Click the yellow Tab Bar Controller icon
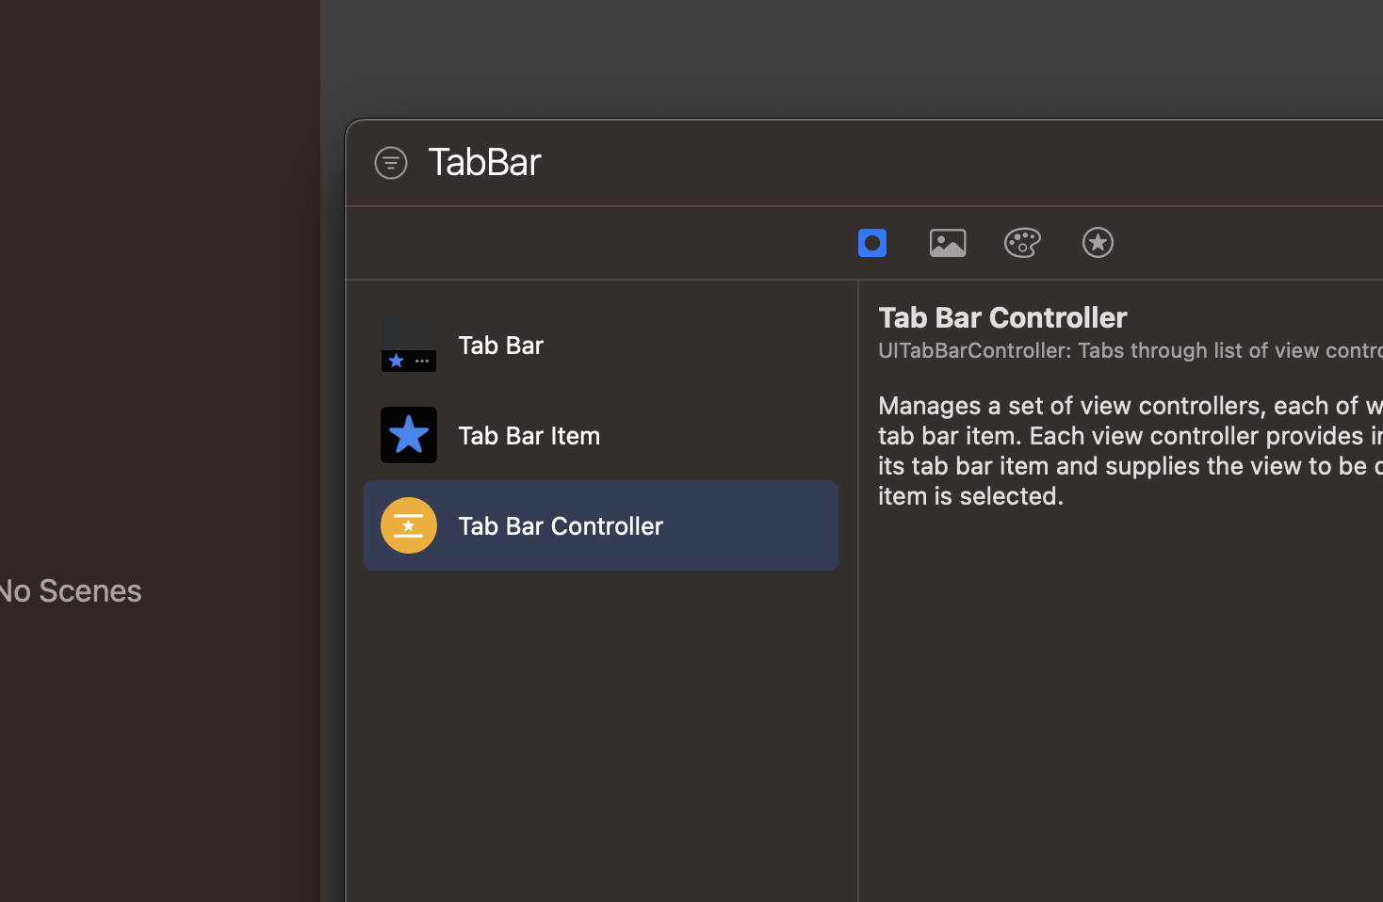Image resolution: width=1383 pixels, height=902 pixels. (x=409, y=525)
